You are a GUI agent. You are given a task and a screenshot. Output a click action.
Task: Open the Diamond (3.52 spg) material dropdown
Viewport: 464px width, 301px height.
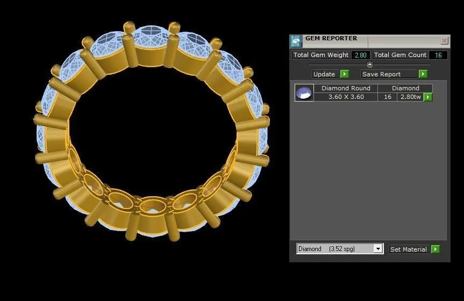point(378,249)
